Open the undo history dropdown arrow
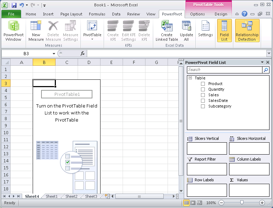This screenshot has width=273, height=208. coord(27,5)
